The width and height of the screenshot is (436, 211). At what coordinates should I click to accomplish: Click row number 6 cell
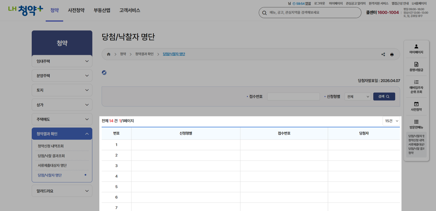(x=117, y=197)
